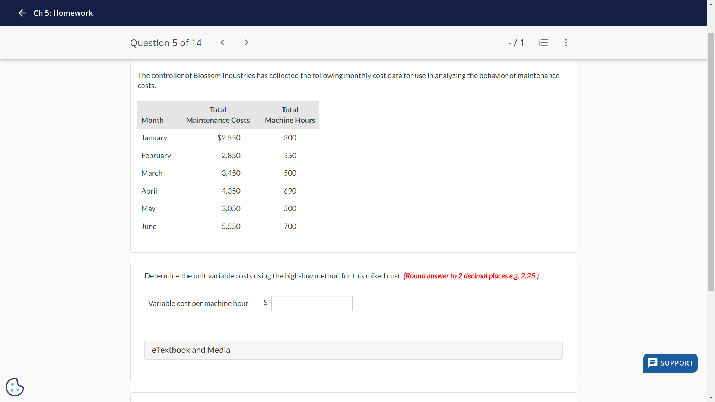The height and width of the screenshot is (402, 715).
Task: Click the back arrow to exit homework
Action: pos(22,13)
